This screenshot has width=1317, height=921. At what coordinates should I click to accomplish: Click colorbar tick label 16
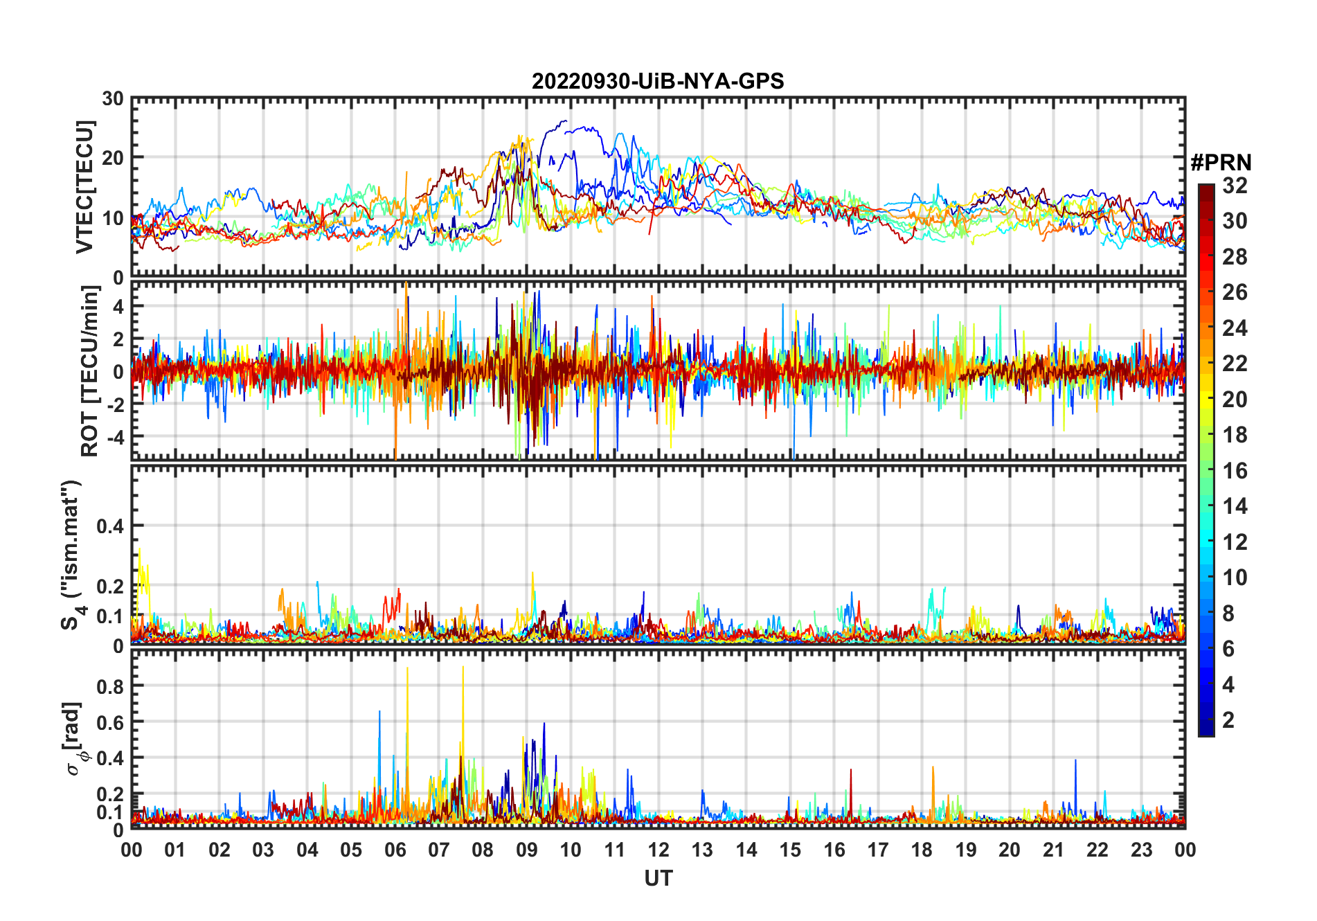(x=1235, y=471)
